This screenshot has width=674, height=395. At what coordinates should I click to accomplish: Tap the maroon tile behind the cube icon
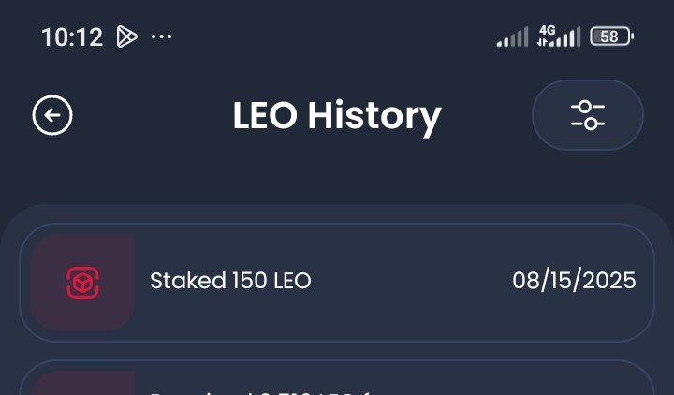(x=82, y=283)
